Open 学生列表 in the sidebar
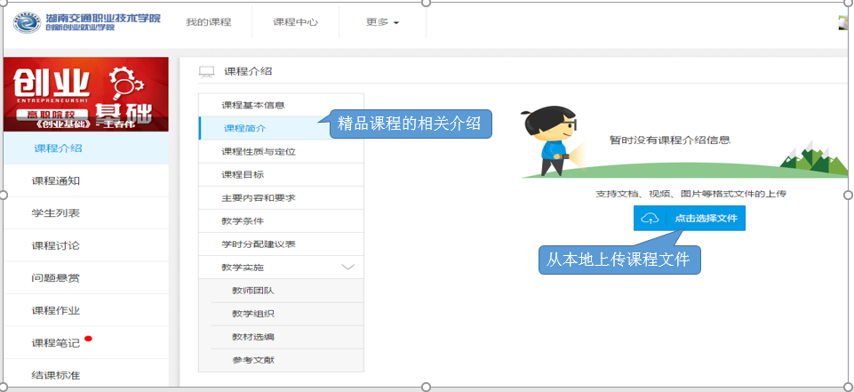 (x=56, y=213)
